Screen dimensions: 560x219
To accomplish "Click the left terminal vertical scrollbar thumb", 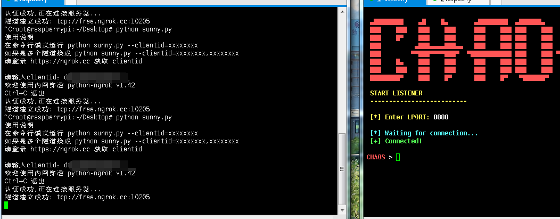I will click(342, 169).
